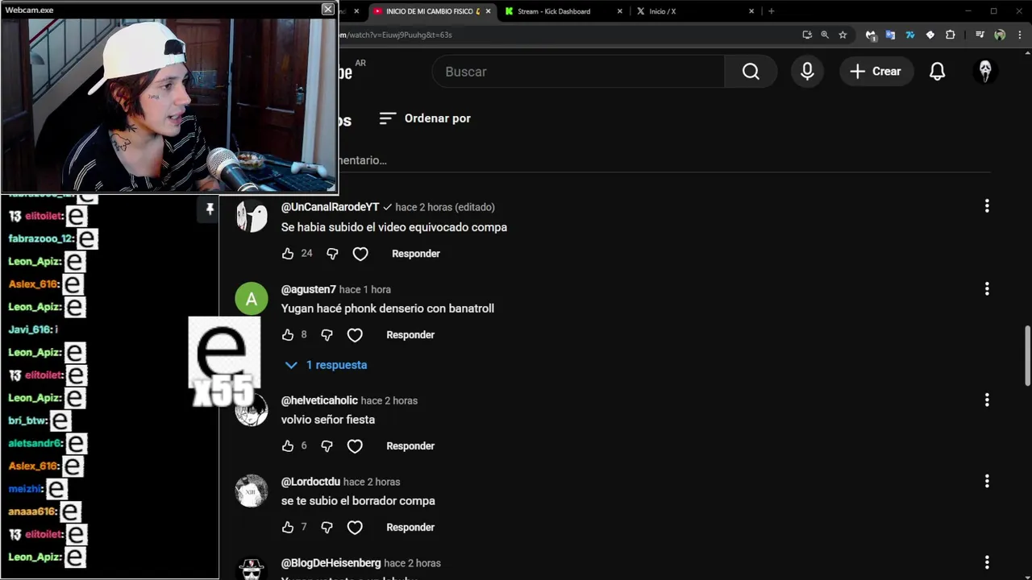Open the YouTube account avatar menu
The image size is (1032, 580).
(x=985, y=72)
